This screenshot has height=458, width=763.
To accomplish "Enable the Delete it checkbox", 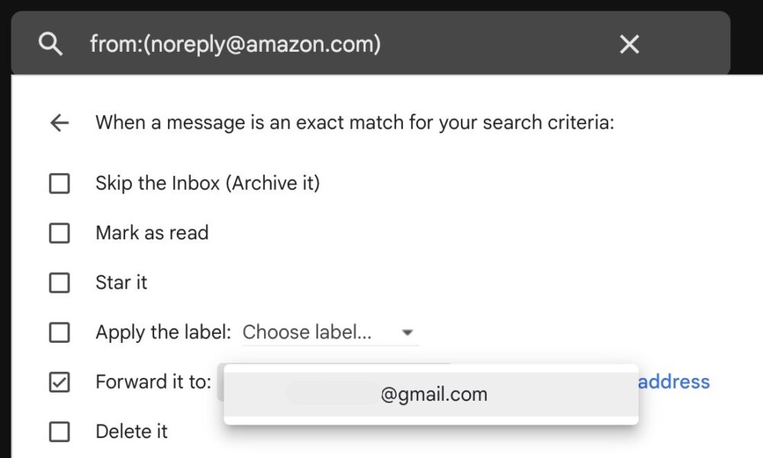I will point(60,431).
